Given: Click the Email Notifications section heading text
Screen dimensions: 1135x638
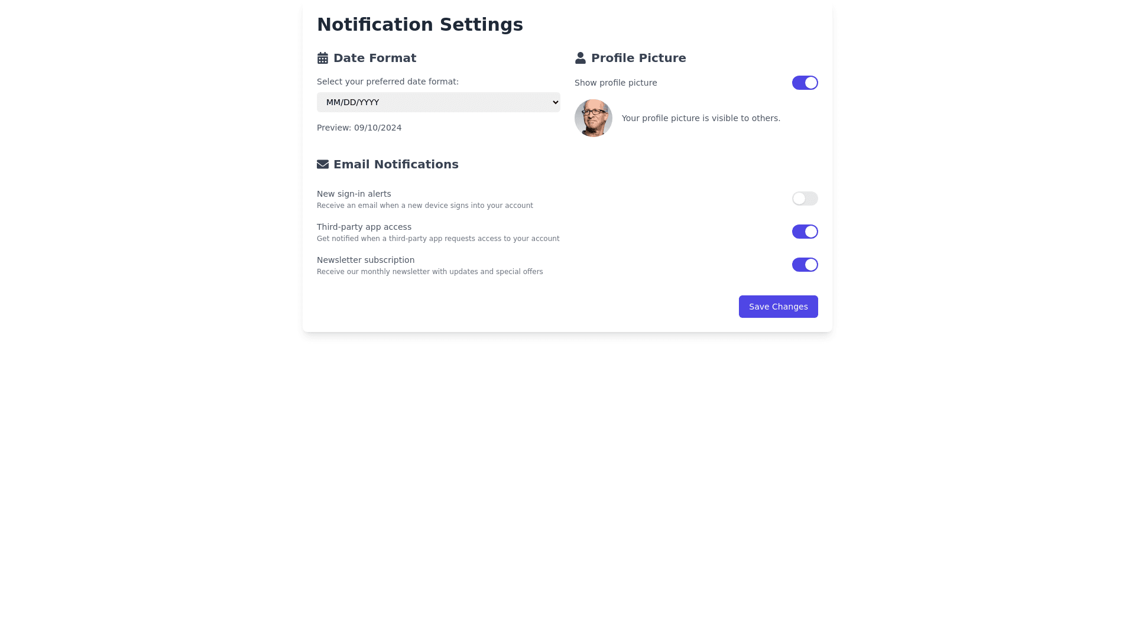Looking at the screenshot, I should tap(395, 164).
